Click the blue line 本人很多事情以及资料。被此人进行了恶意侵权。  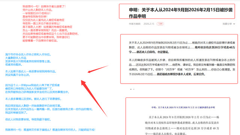[x=33, y=99]
